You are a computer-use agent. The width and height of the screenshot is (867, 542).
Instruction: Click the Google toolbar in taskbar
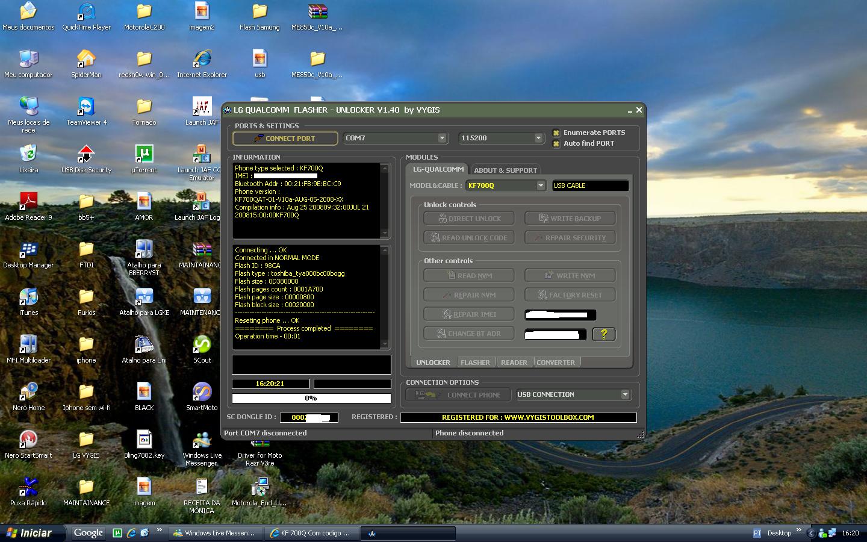[x=89, y=533]
